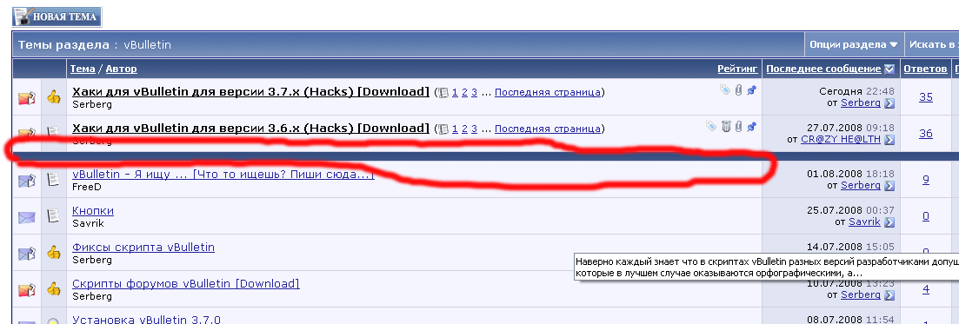The height and width of the screenshot is (324, 959).
Task: Sort threads by Рейтинг column
Action: click(x=737, y=69)
